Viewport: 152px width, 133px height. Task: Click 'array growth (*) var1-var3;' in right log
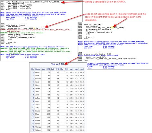tap(98, 29)
